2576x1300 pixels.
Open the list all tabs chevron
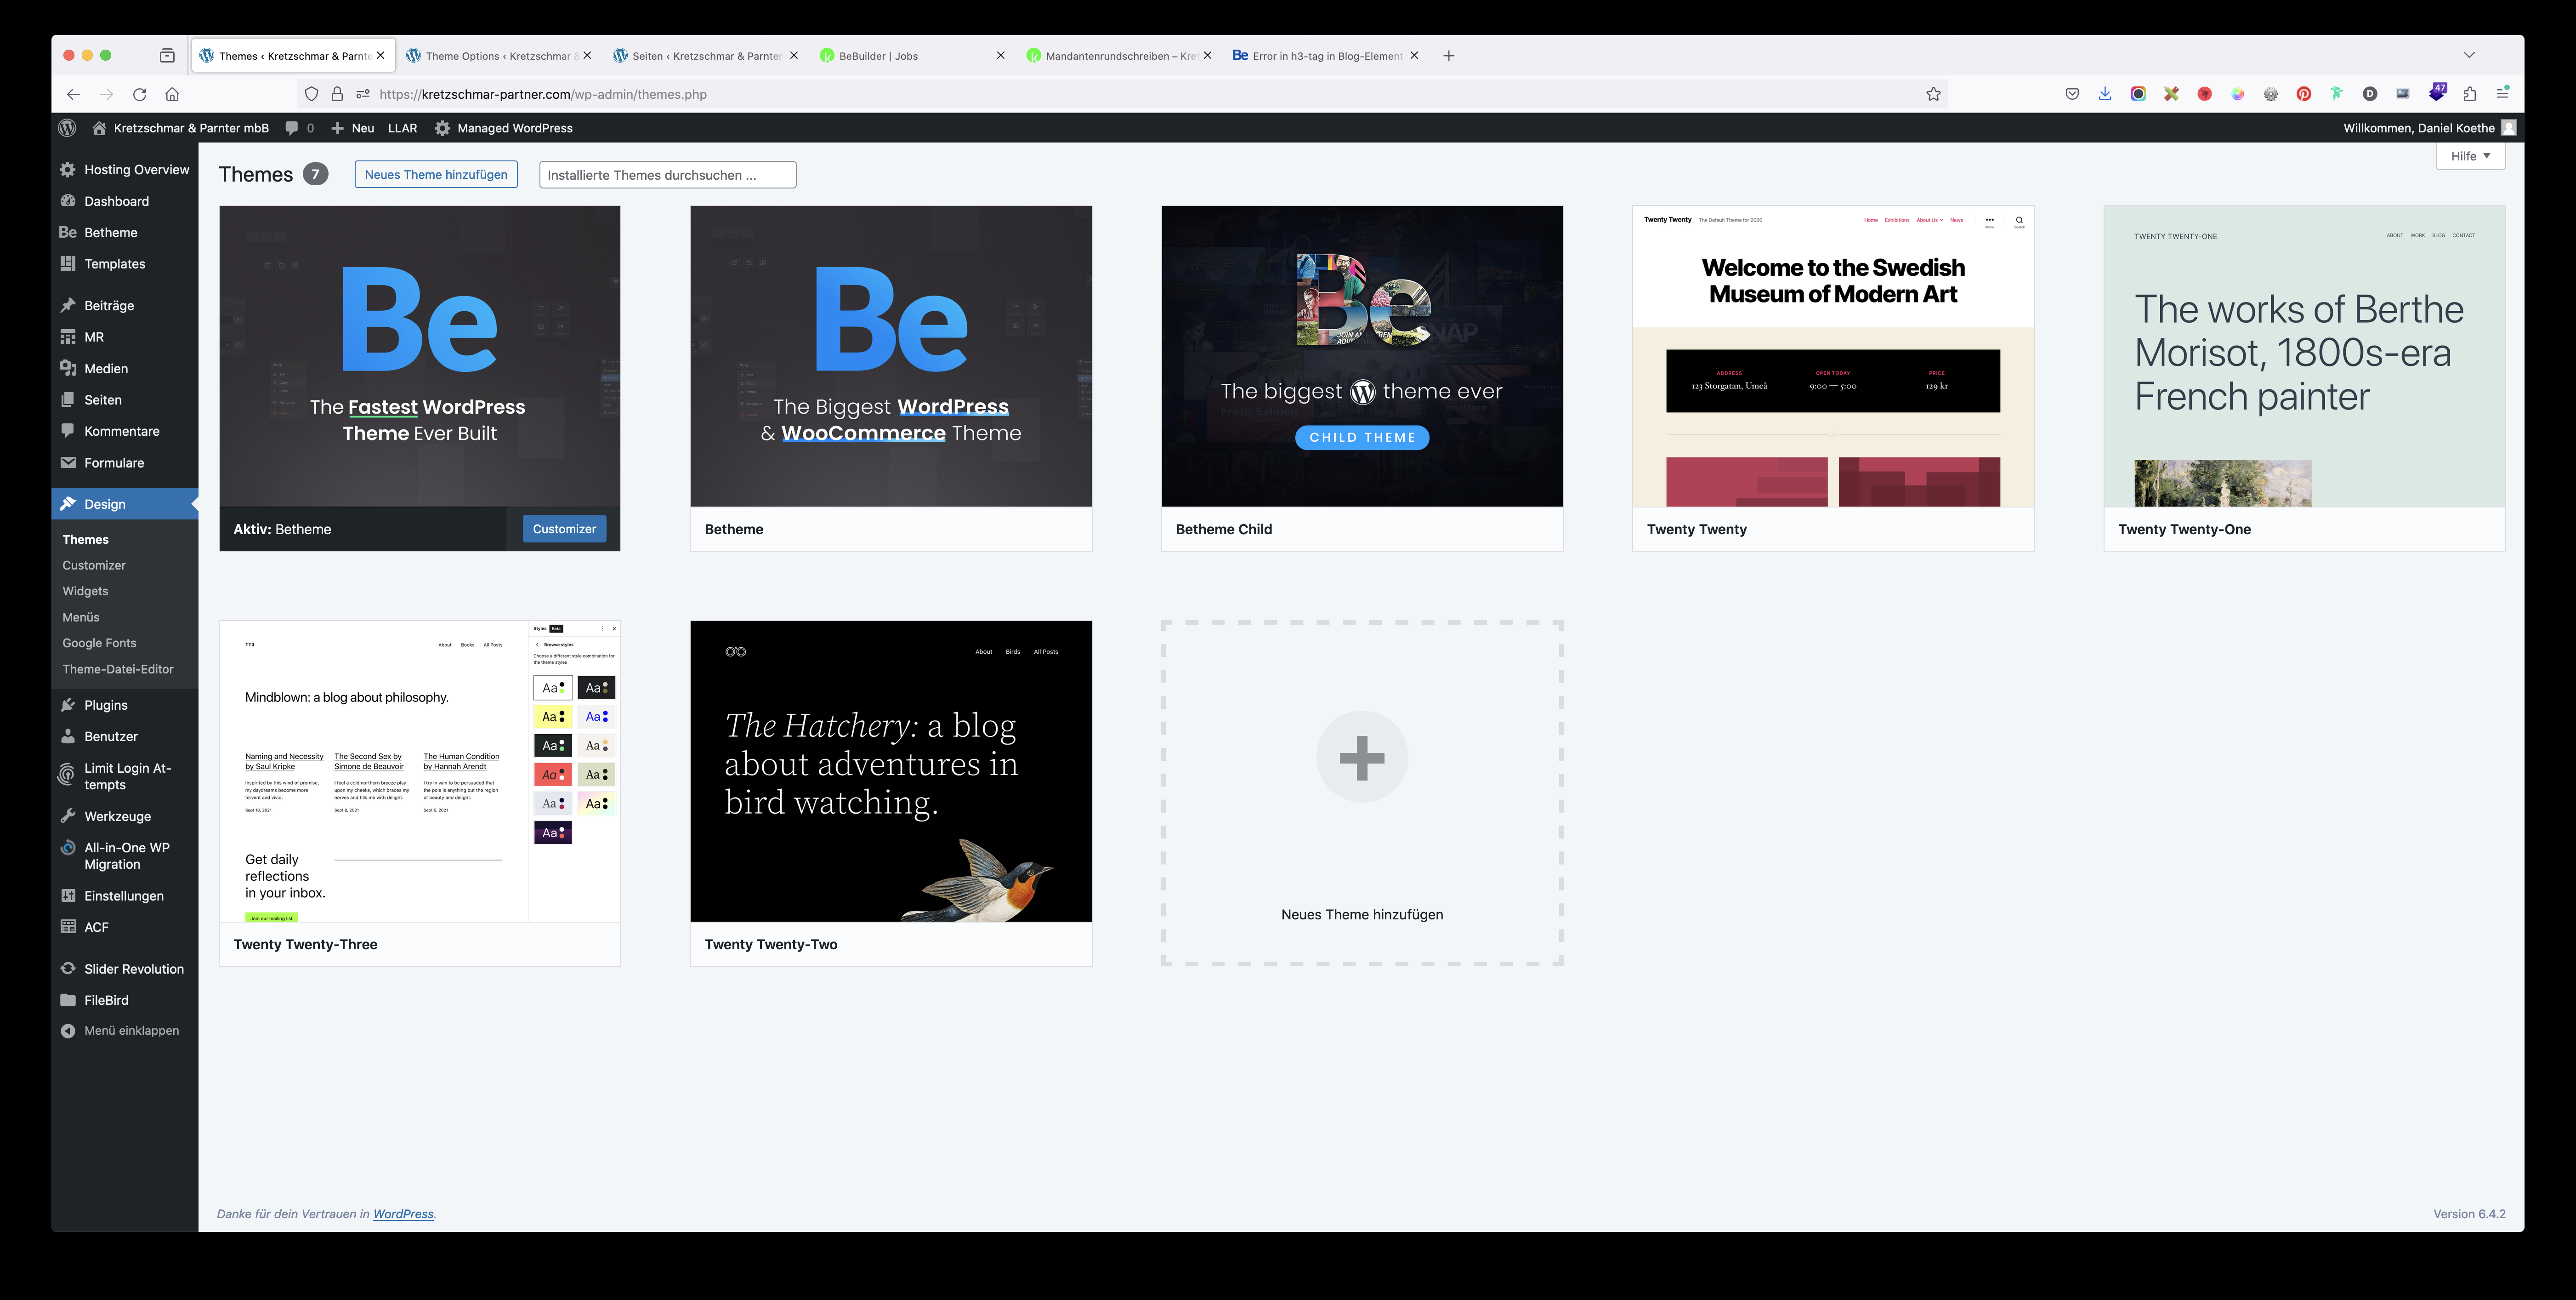[x=2469, y=55]
